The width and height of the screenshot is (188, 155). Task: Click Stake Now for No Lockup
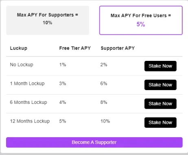(x=160, y=66)
